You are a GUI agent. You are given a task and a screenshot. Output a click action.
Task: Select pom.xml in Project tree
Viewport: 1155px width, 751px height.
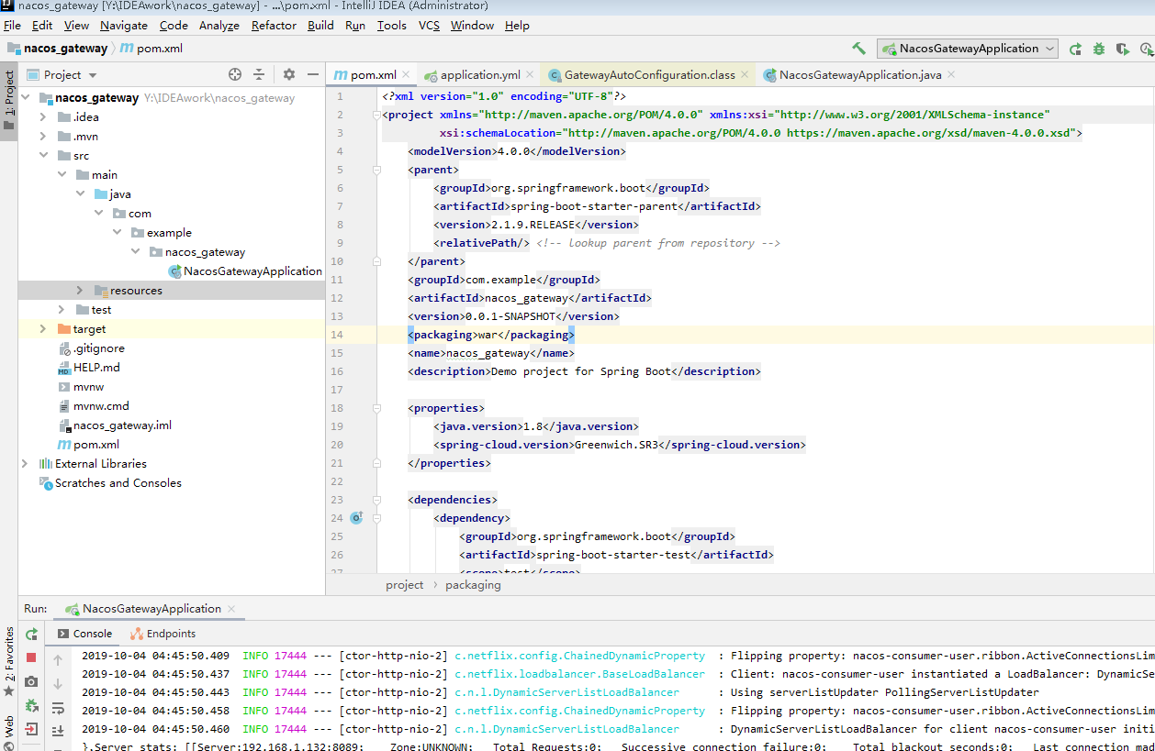(87, 445)
